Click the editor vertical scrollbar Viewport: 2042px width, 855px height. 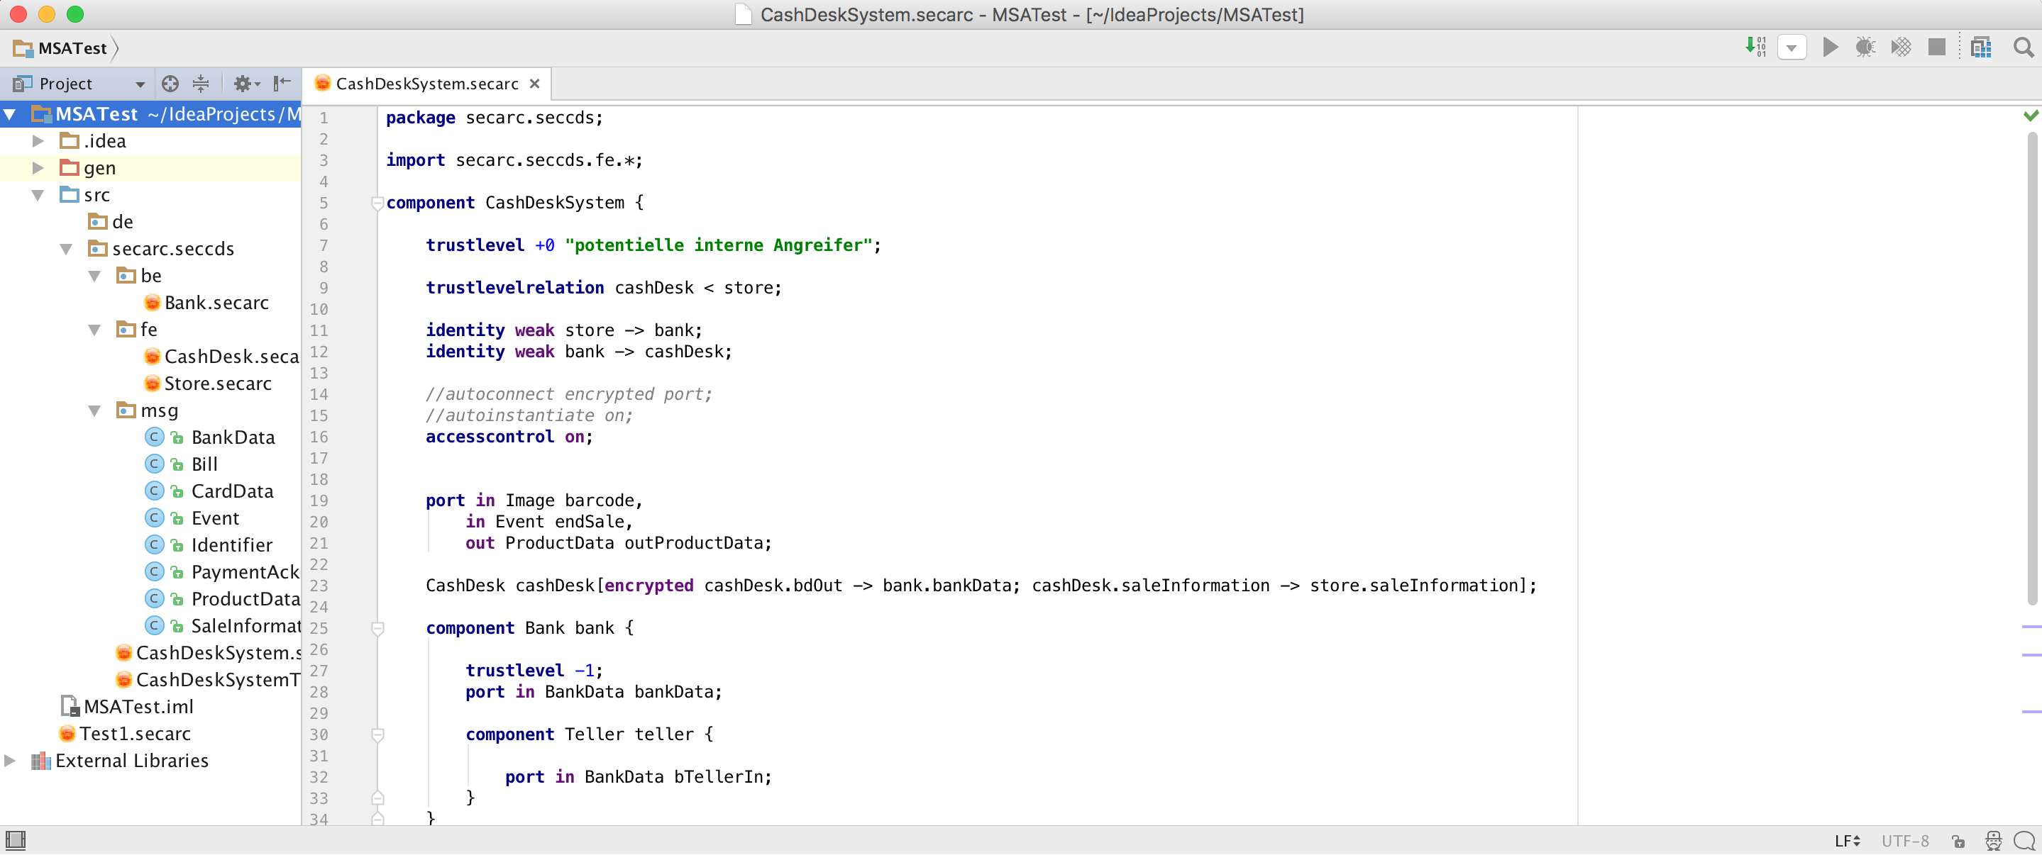pyautogui.click(x=2031, y=369)
